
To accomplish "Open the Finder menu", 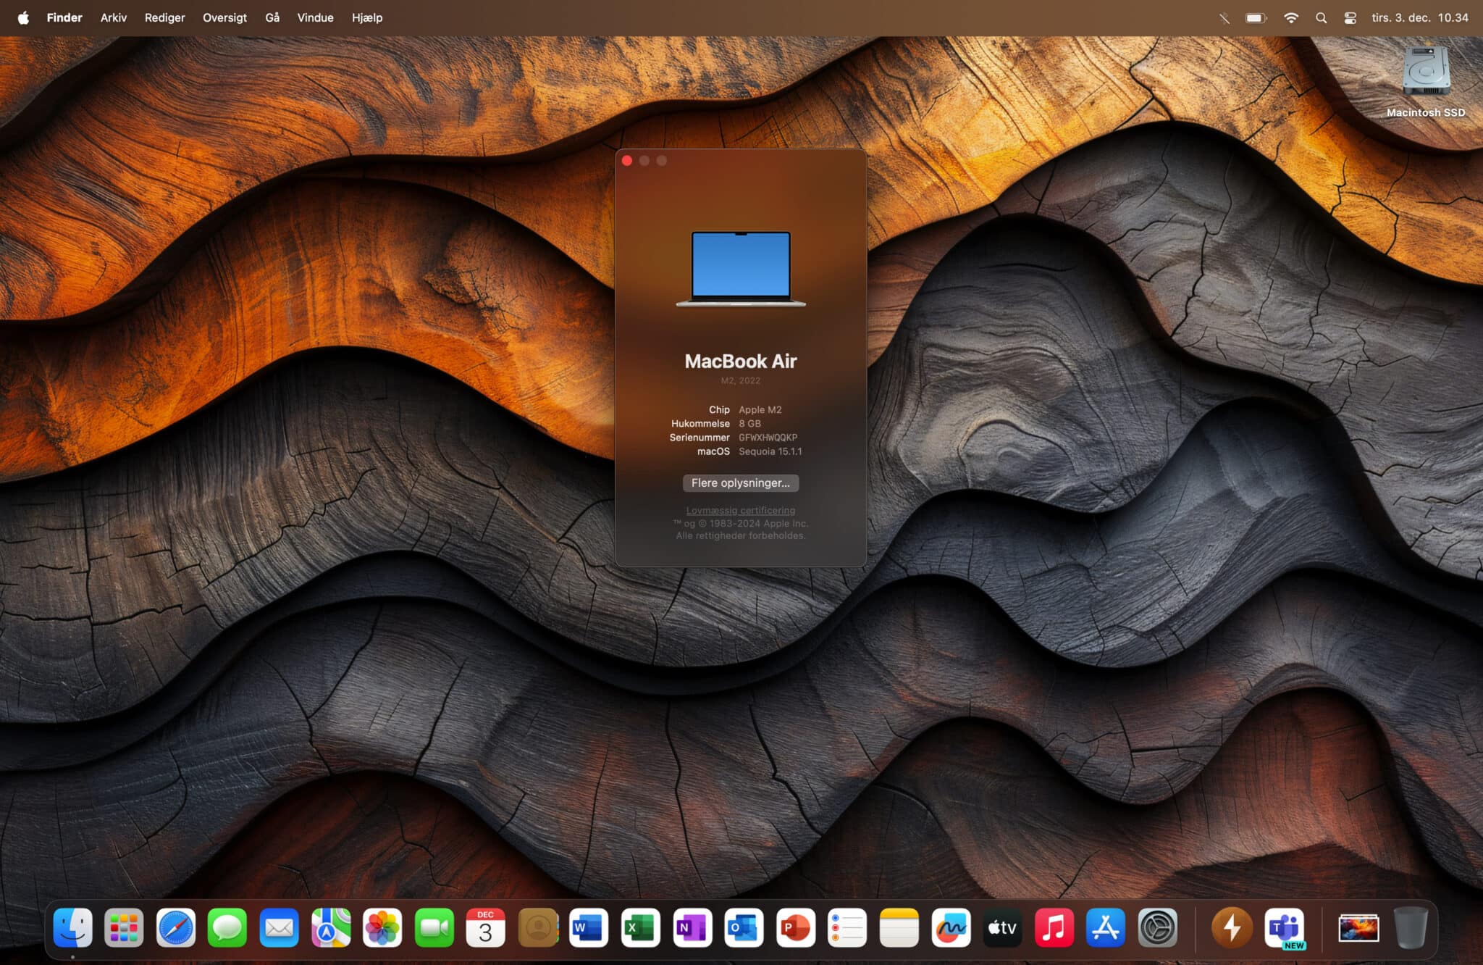I will point(64,17).
